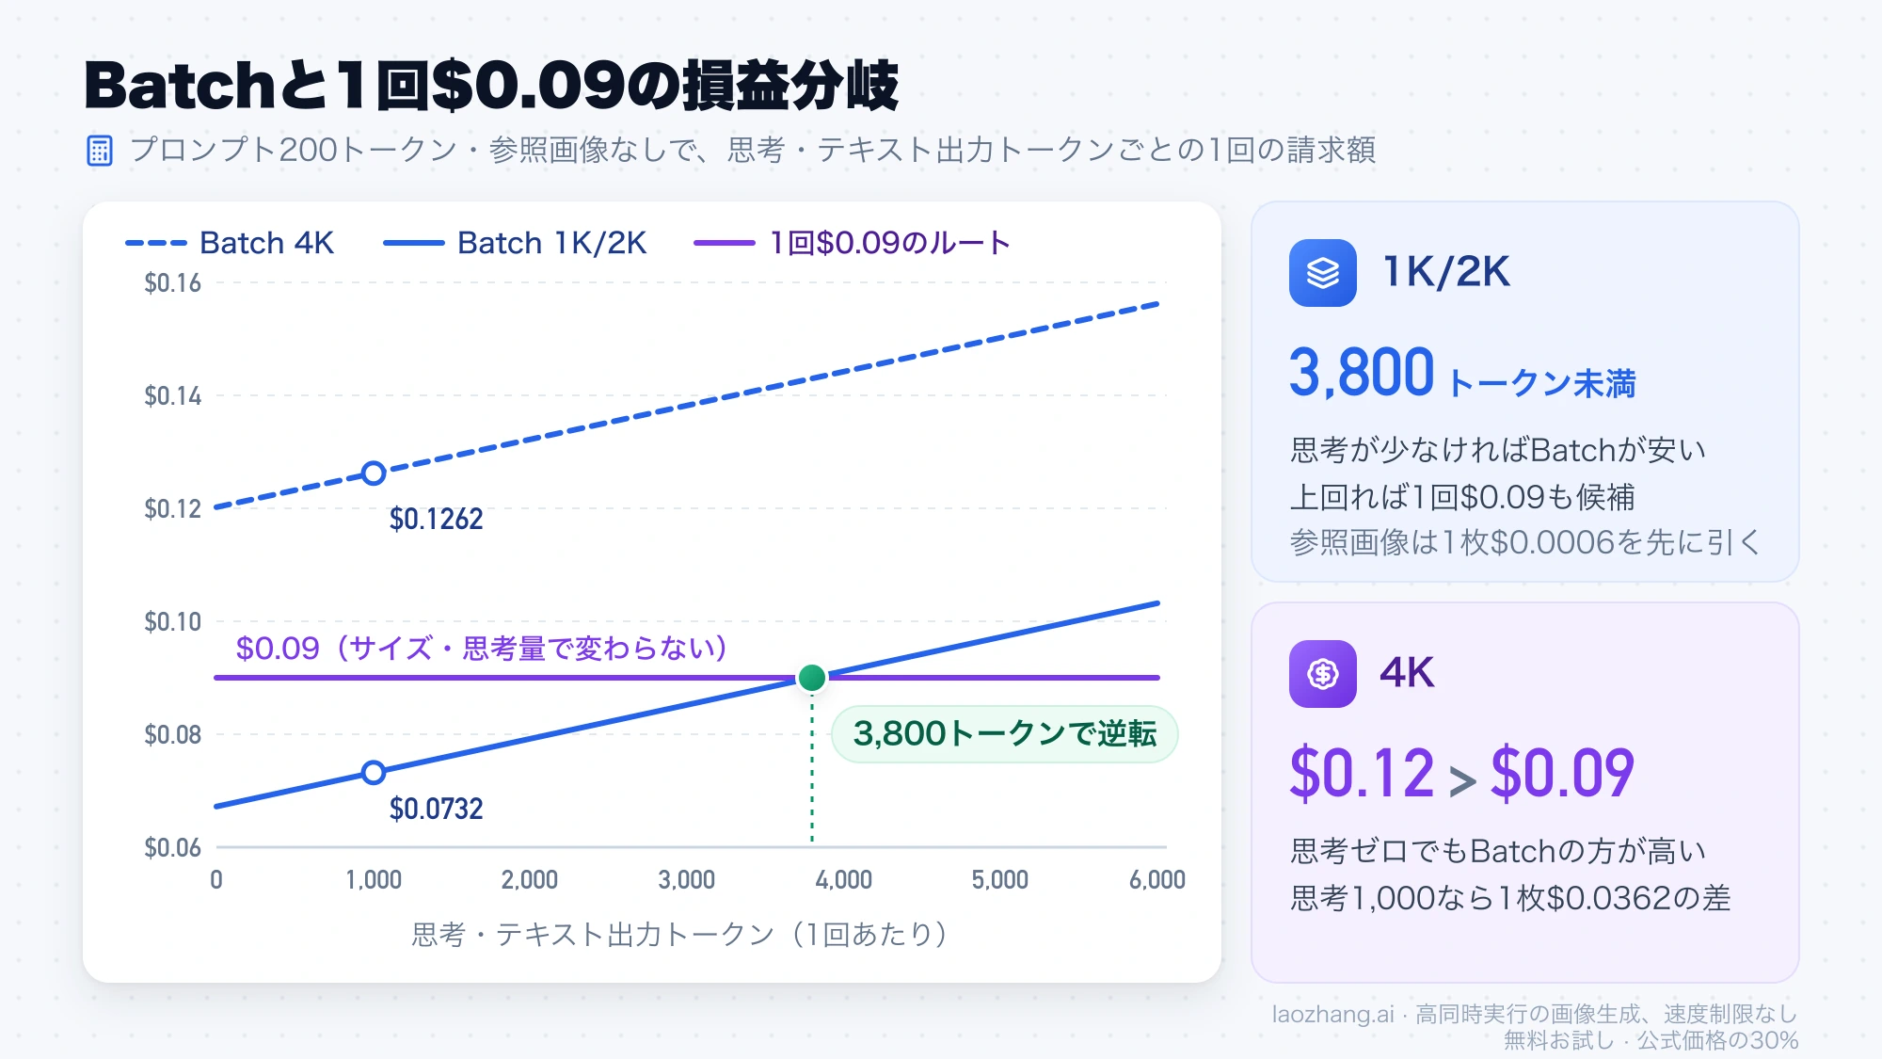1882x1059 pixels.
Task: Click the y-axis label $0.06
Action: tap(172, 848)
